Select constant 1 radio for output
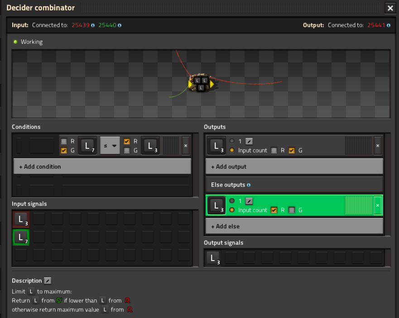Screen dimensions: 399x318 click(232, 141)
